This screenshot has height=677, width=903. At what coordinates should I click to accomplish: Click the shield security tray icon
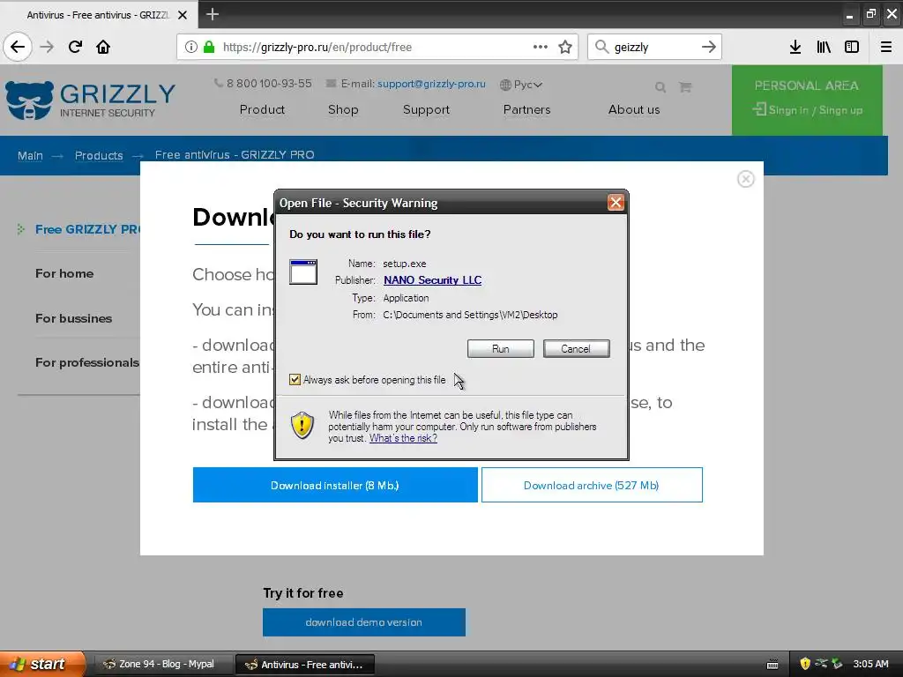(805, 664)
